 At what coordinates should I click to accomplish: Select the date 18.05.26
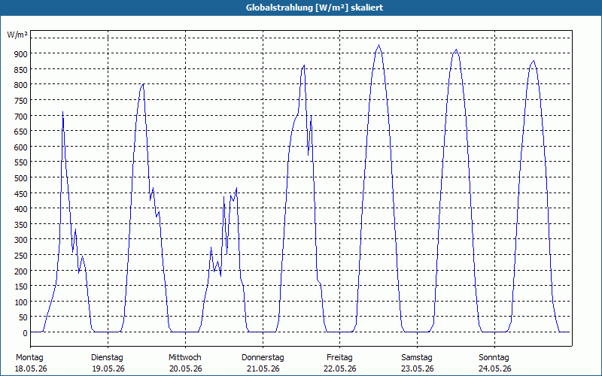pos(31,368)
